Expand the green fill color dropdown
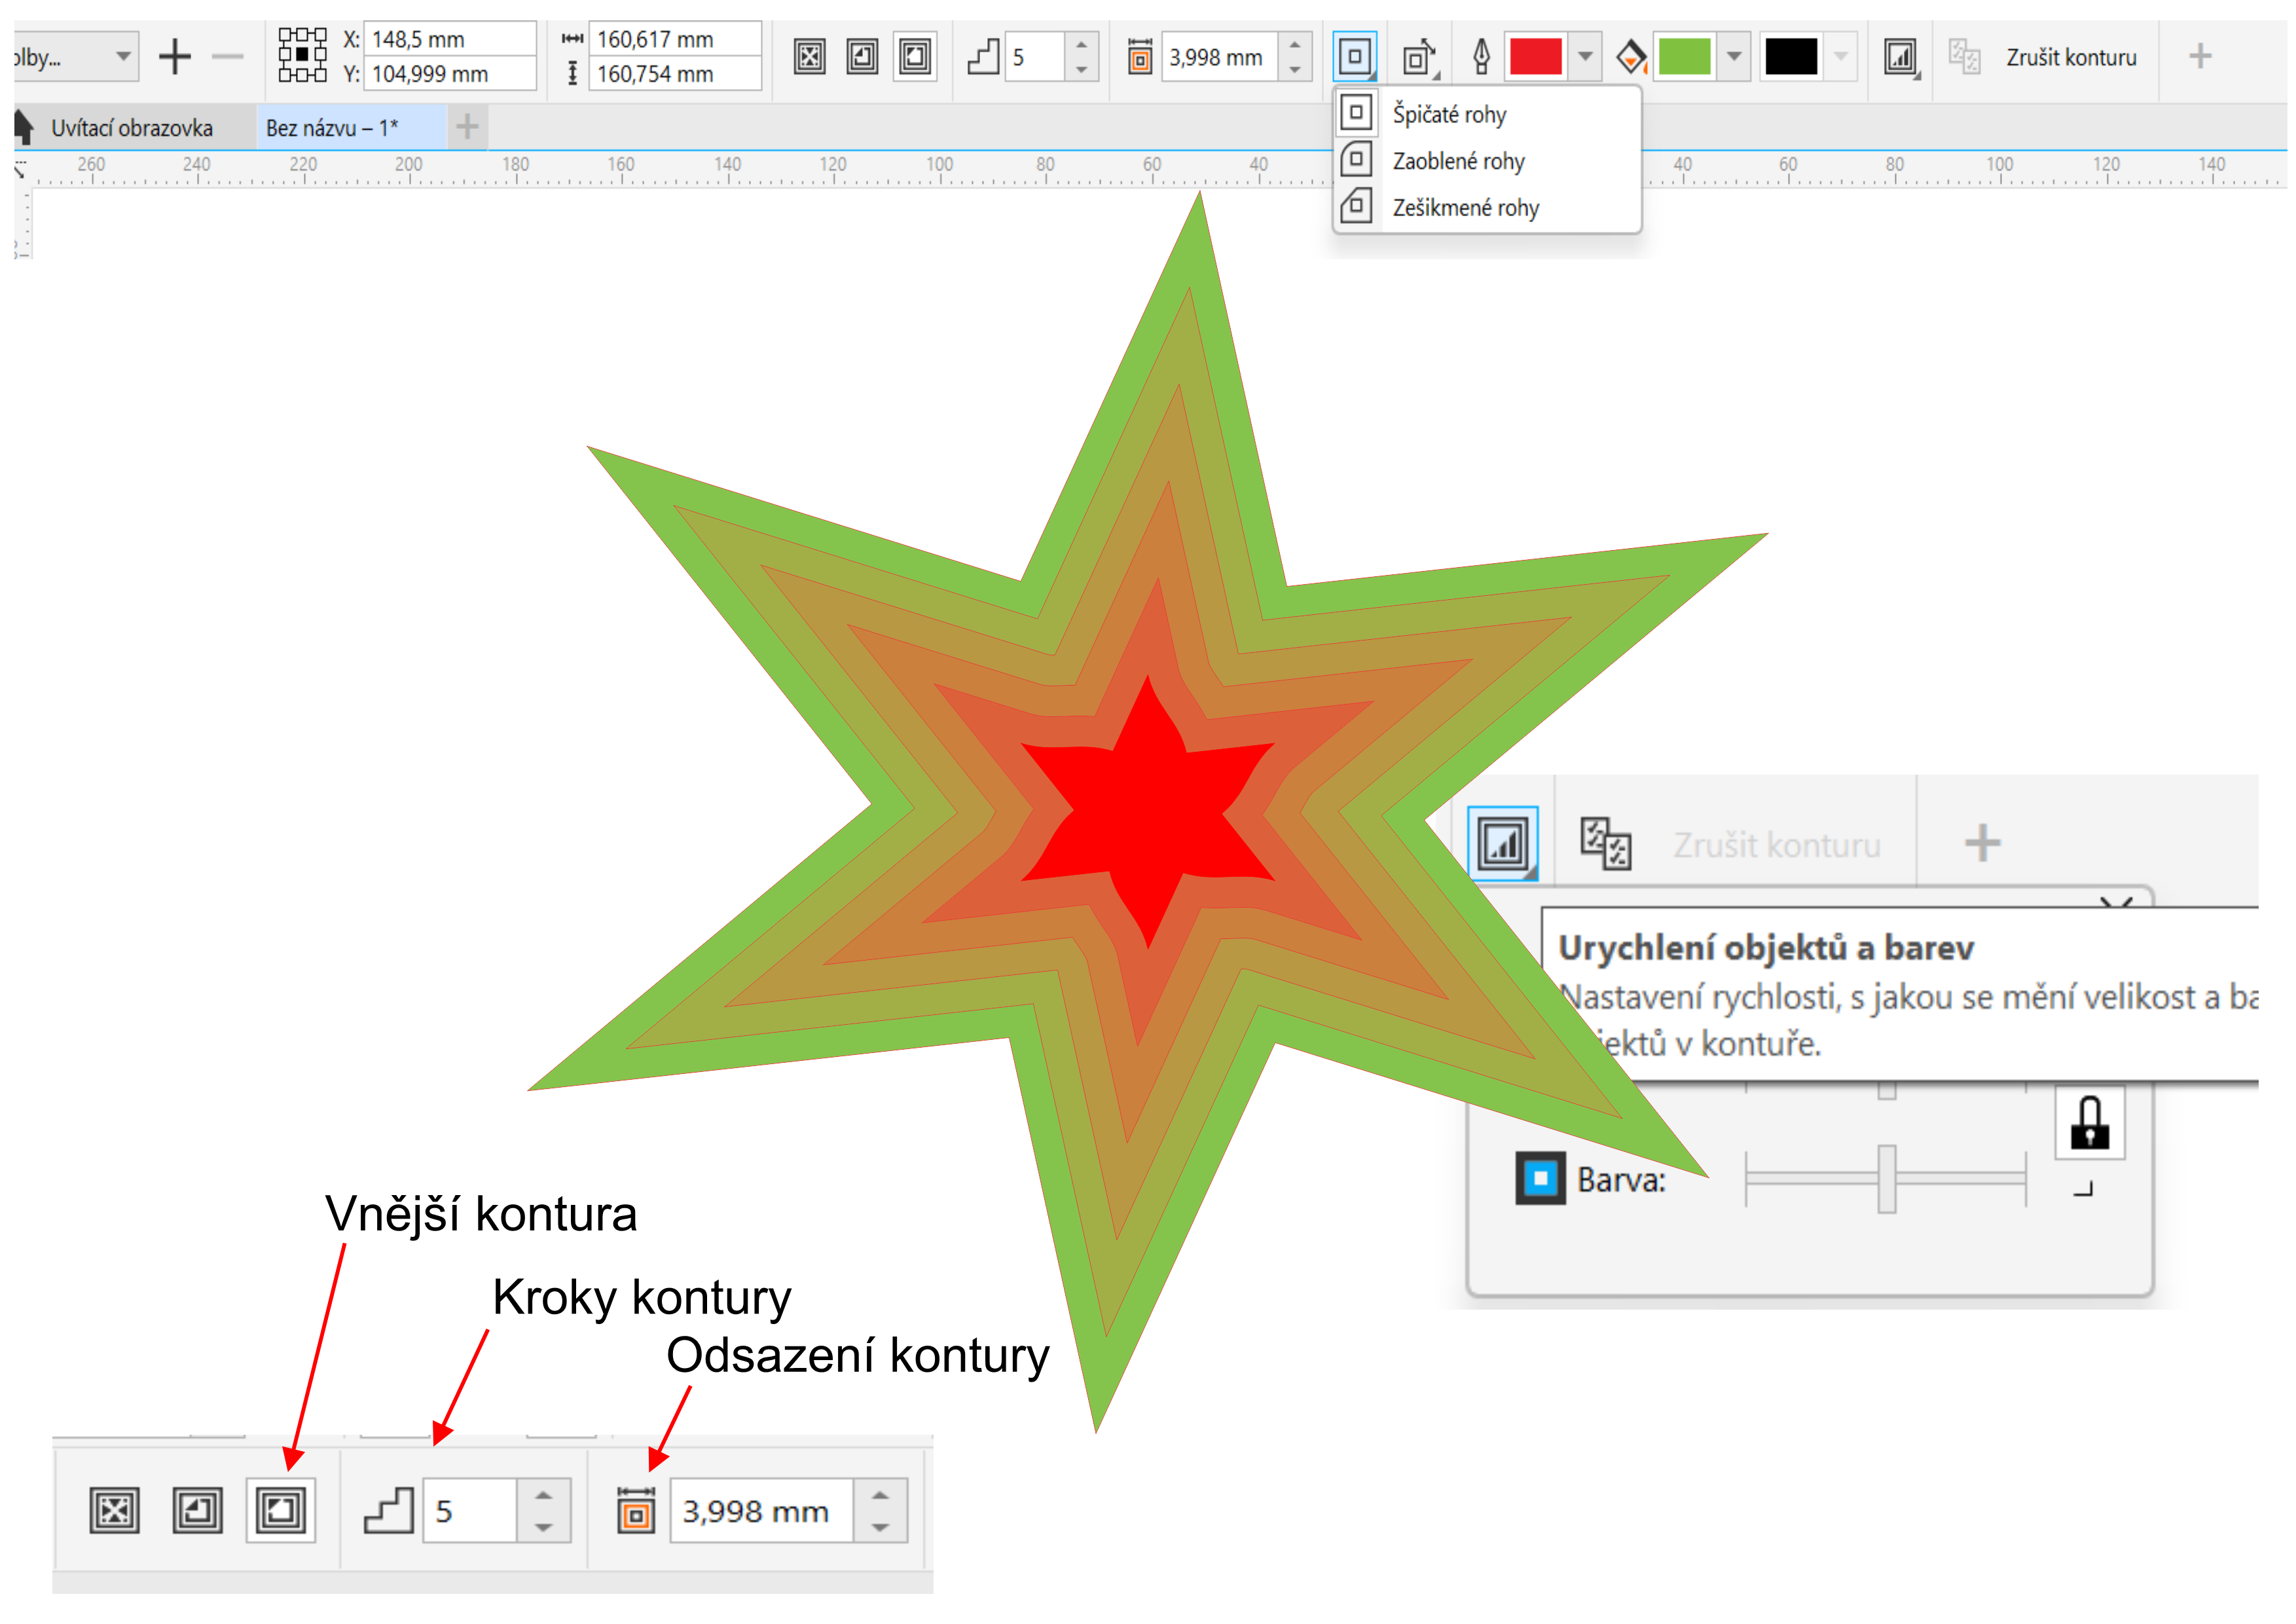This screenshot has width=2296, height=1624. point(1734,57)
